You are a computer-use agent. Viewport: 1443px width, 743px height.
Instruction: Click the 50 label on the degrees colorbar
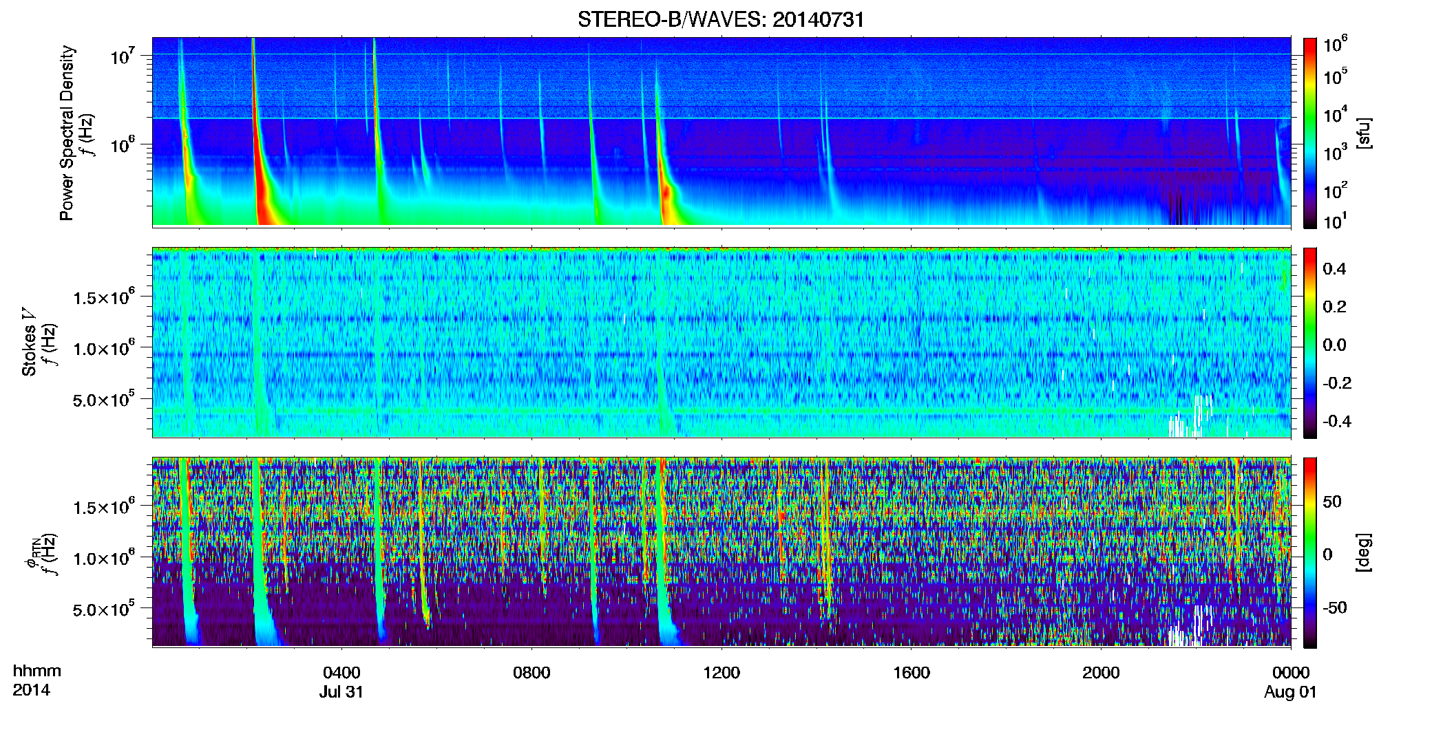(x=1332, y=502)
